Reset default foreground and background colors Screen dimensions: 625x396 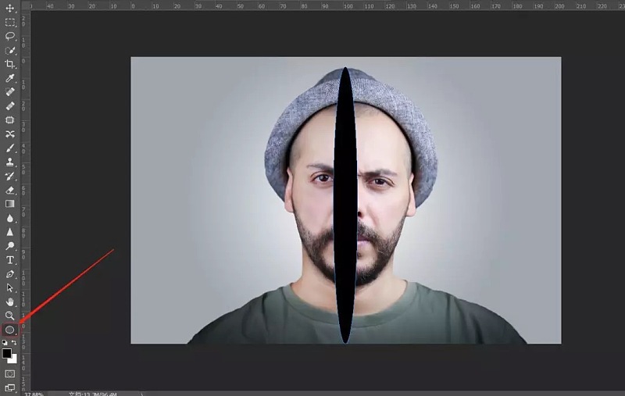[5, 342]
